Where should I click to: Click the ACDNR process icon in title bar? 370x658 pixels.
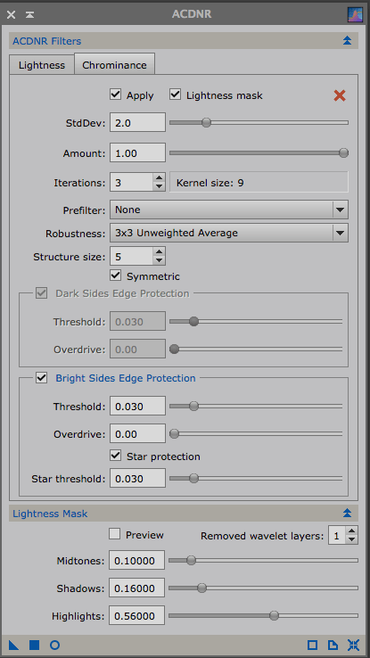tap(355, 14)
